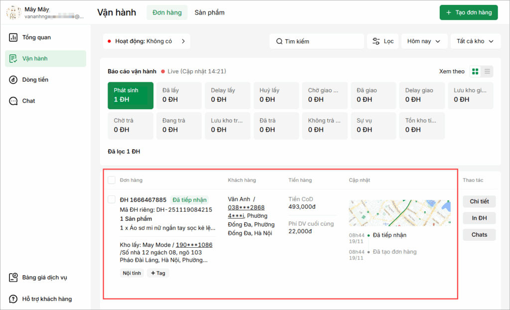
Task: Switch to grid view icon
Action: click(475, 71)
